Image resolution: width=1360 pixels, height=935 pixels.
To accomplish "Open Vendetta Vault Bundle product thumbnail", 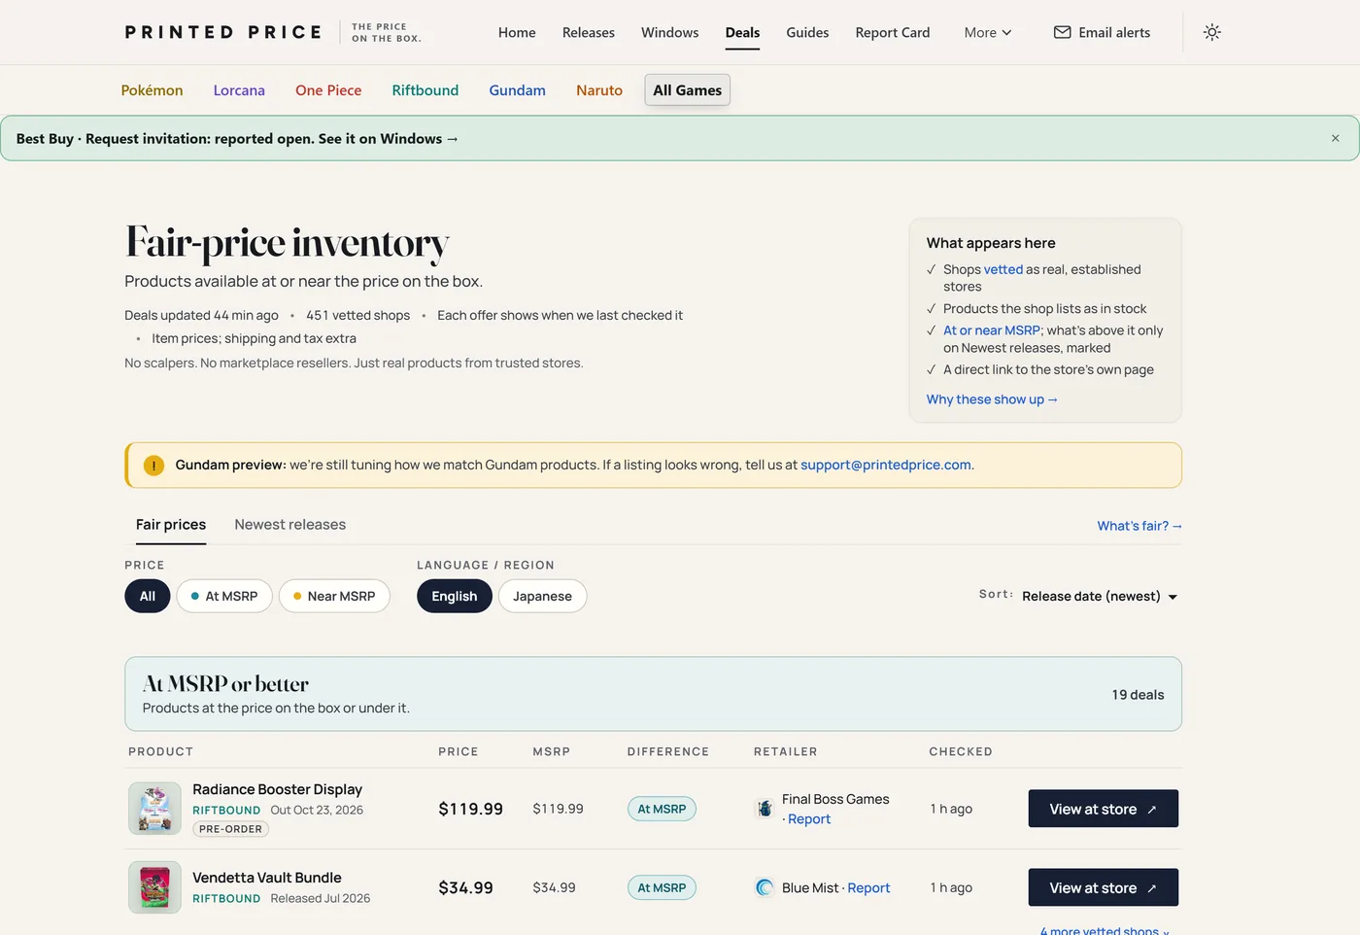I will pos(154,887).
